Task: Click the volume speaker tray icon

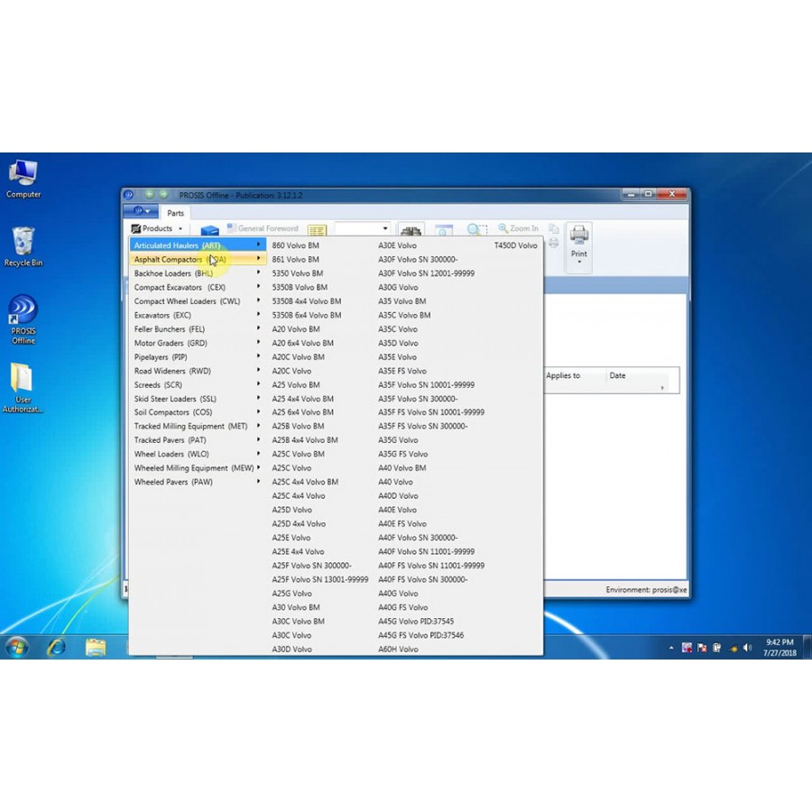Action: tap(747, 647)
